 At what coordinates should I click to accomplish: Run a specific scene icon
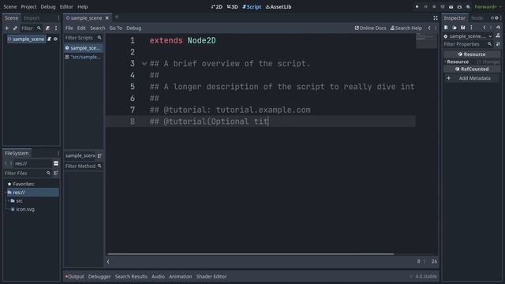[459, 7]
